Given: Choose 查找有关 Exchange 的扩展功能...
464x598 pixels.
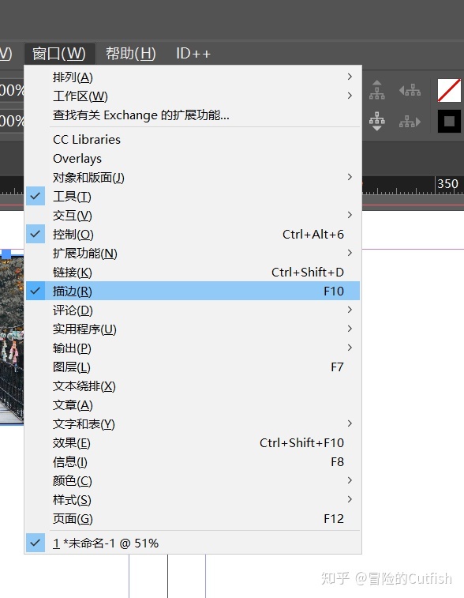Looking at the screenshot, I should coord(193,115).
